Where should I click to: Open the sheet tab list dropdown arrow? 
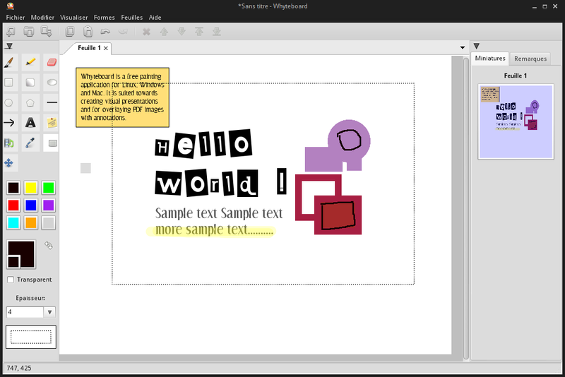(x=463, y=47)
